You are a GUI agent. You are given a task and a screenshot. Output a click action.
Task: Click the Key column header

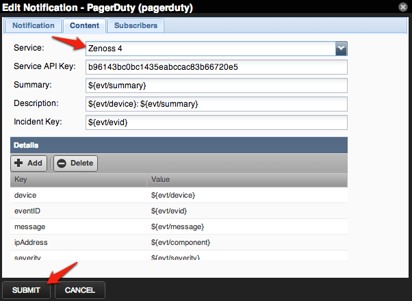(x=78, y=180)
